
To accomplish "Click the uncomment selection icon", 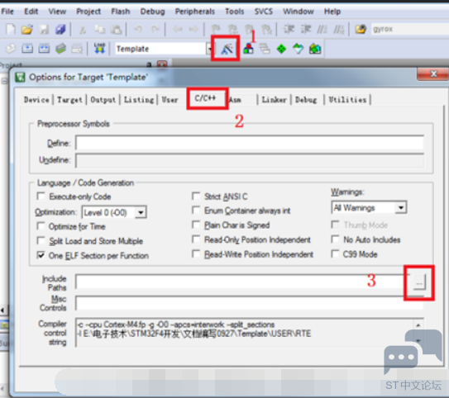I will pyautogui.click(x=339, y=29).
